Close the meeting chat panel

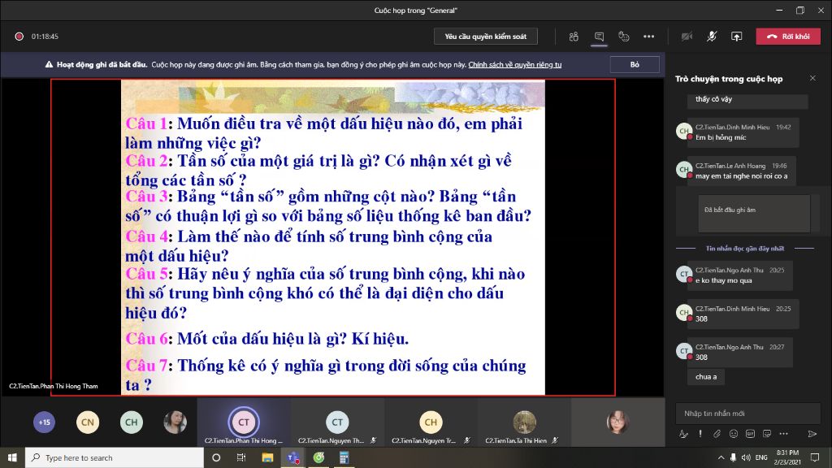point(812,78)
